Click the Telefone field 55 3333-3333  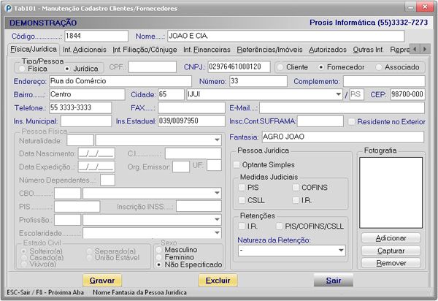(80, 107)
